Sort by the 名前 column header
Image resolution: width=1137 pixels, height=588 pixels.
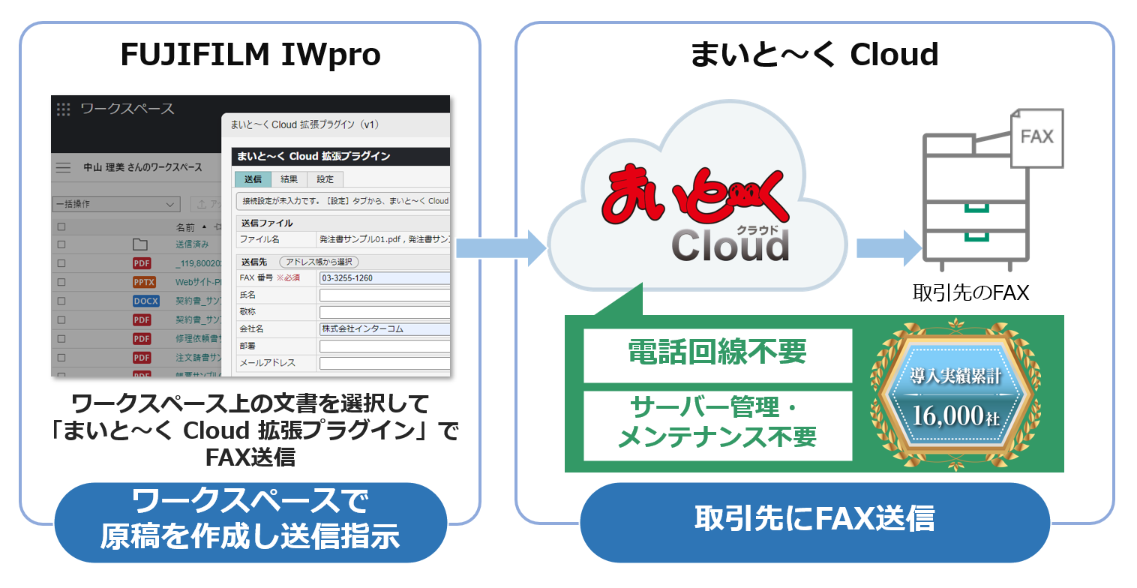[185, 226]
